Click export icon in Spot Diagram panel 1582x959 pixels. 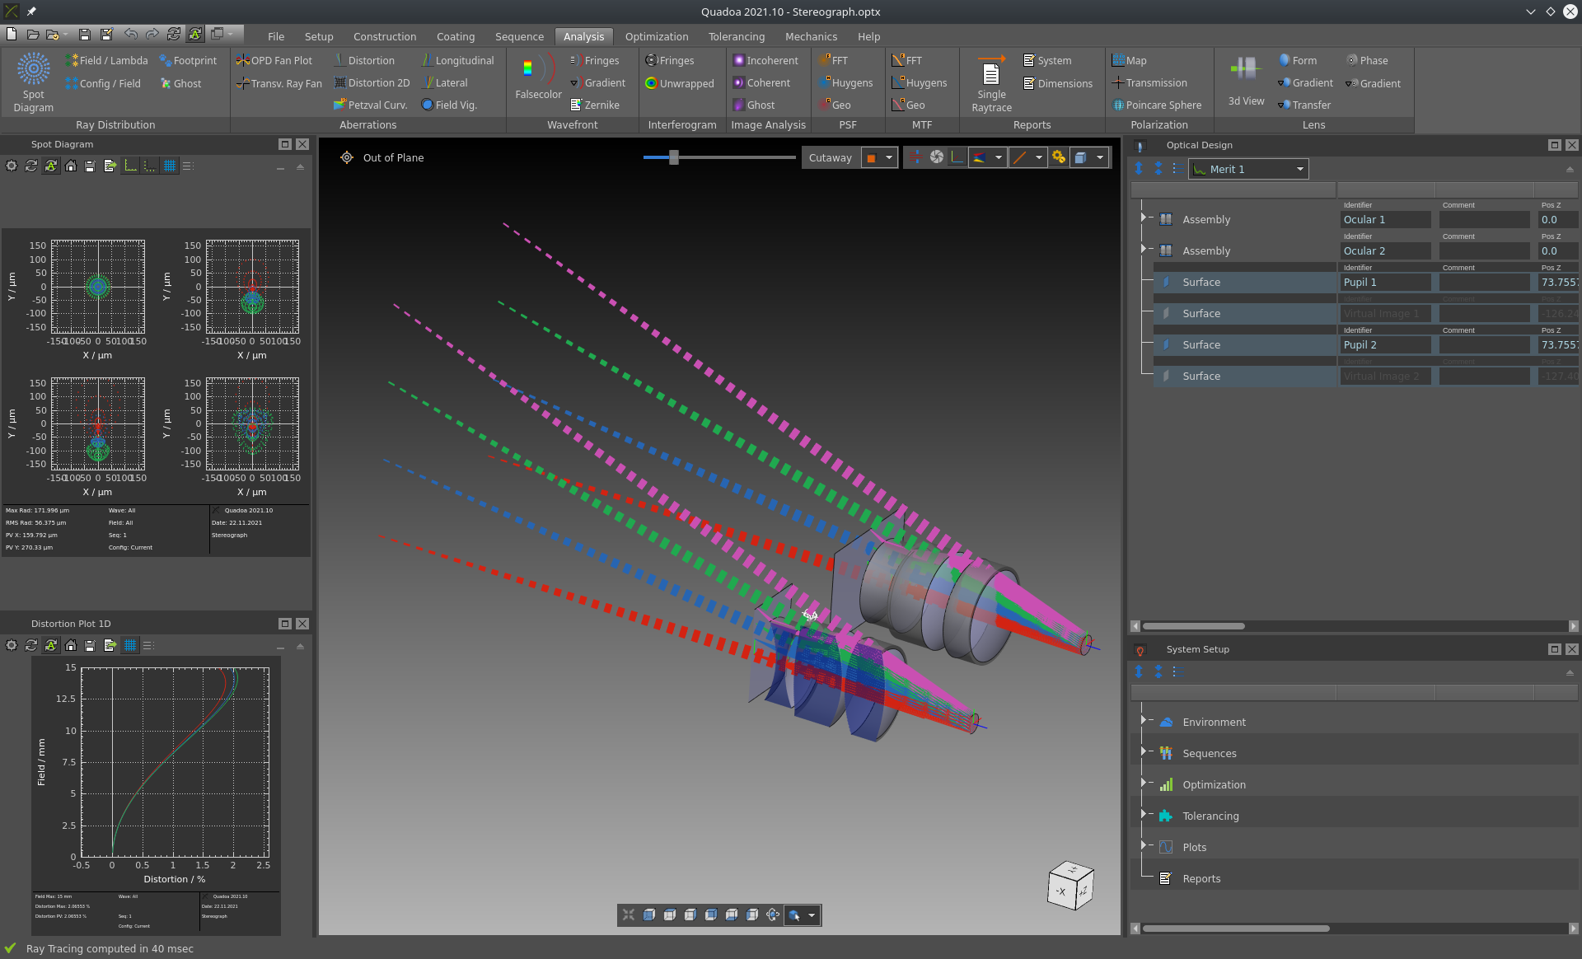tap(110, 166)
